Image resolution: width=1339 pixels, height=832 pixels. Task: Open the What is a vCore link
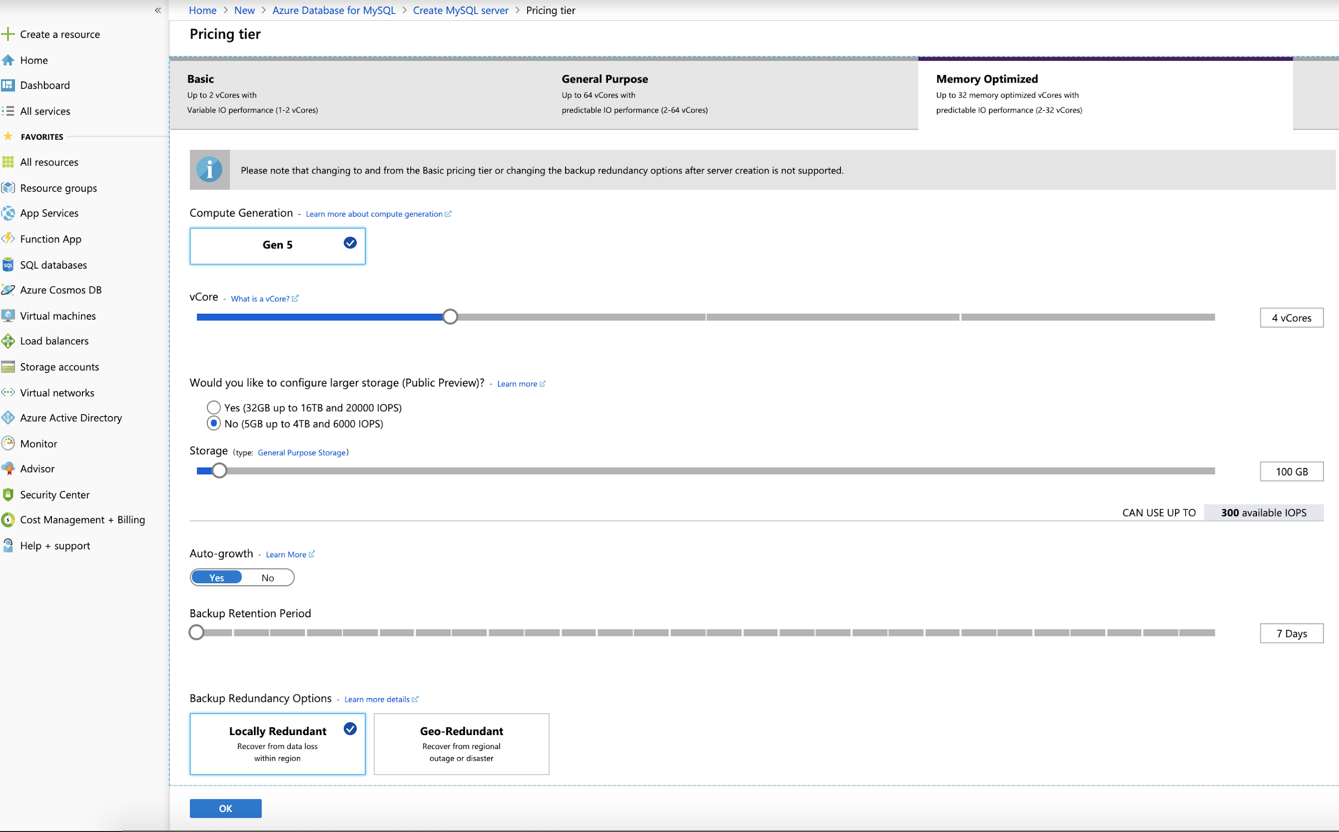(x=265, y=299)
